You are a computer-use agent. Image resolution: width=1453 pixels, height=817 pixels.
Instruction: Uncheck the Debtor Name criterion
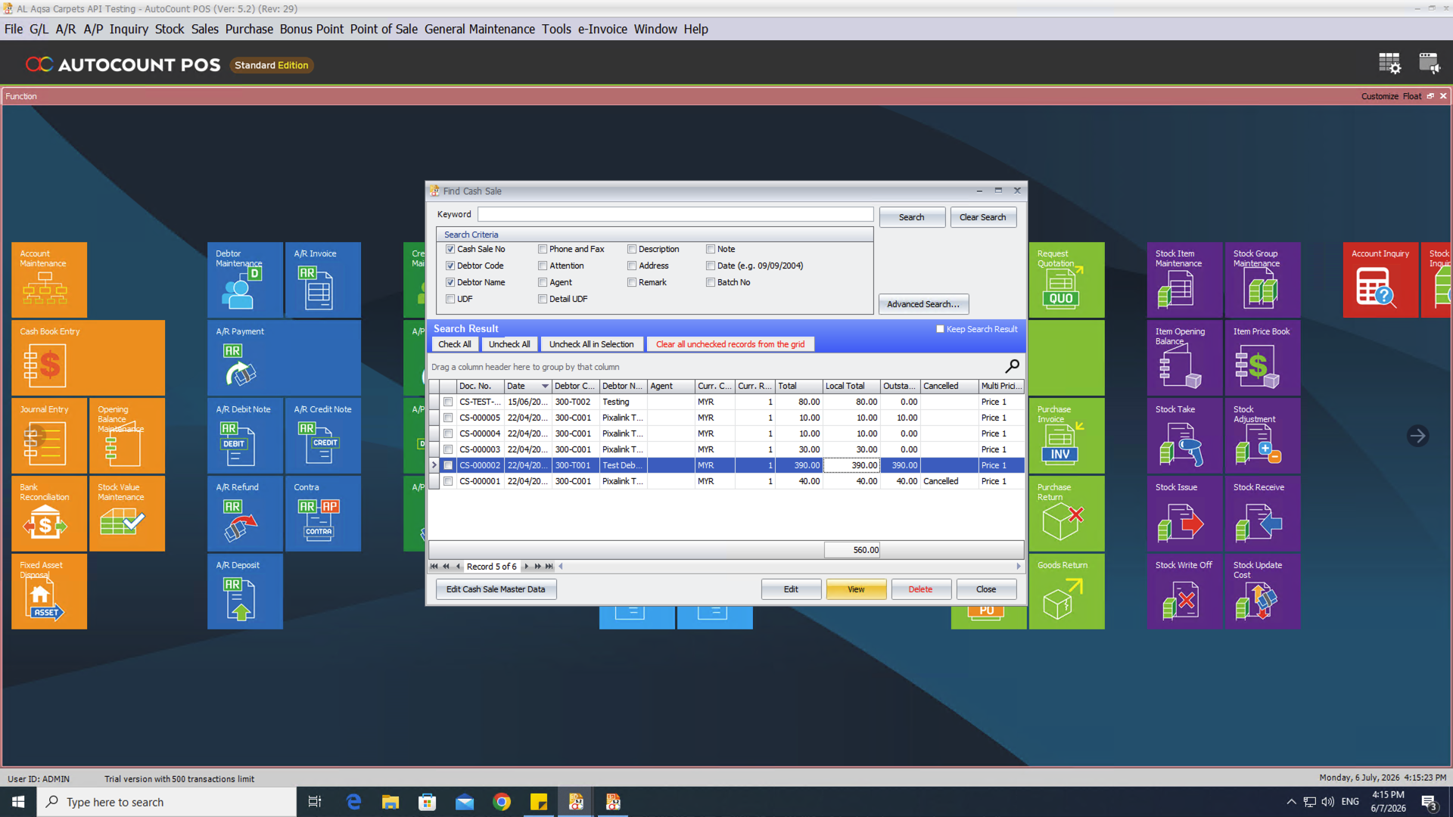click(450, 282)
